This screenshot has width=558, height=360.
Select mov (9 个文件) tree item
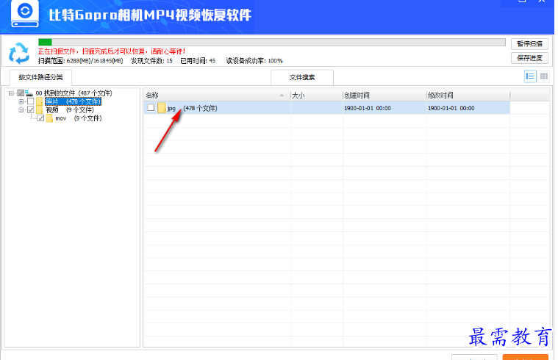78,118
